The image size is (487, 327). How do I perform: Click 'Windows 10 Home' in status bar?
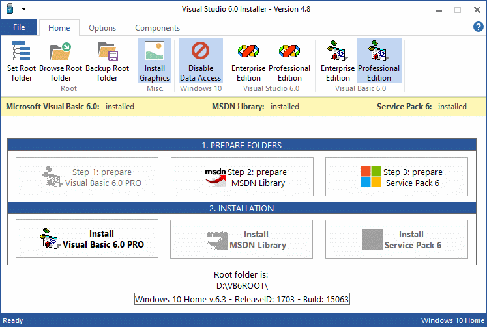pos(452,320)
